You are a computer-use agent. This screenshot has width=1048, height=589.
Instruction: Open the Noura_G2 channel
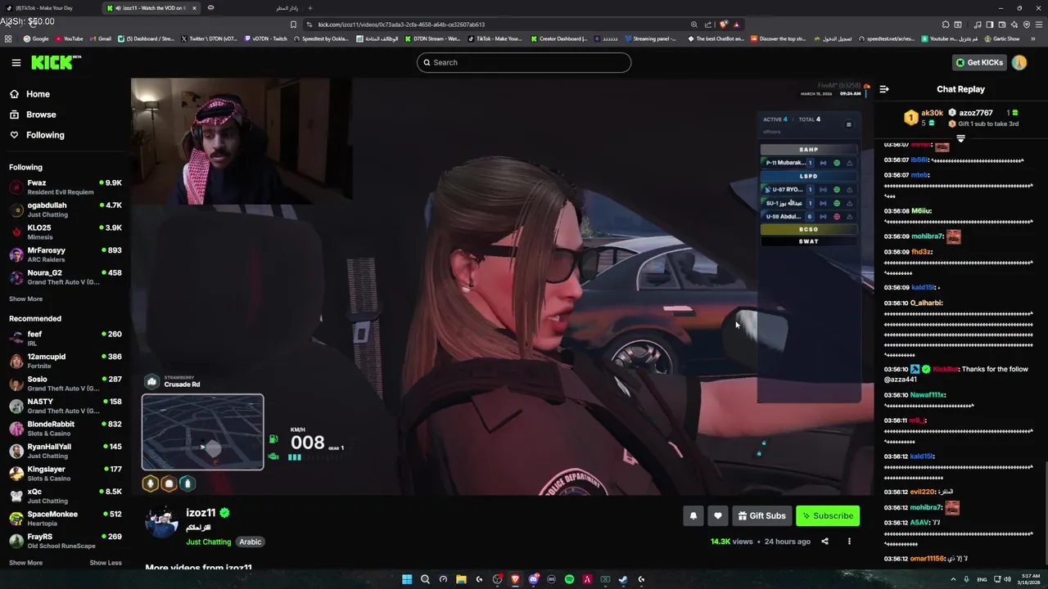[x=65, y=277]
